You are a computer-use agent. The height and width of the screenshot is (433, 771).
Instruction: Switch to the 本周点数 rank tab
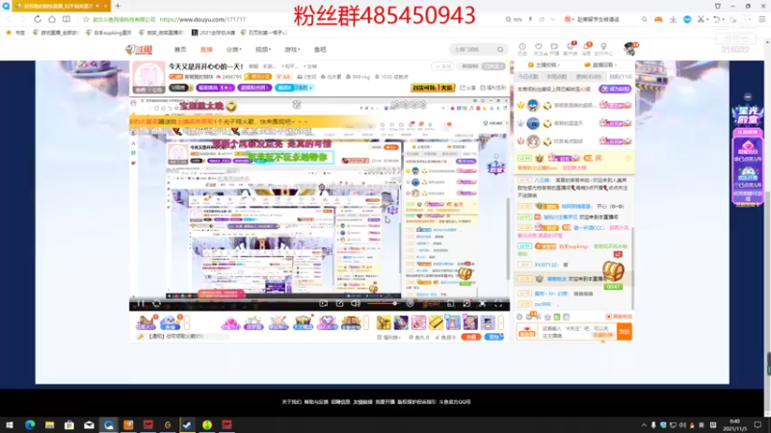pyautogui.click(x=557, y=77)
